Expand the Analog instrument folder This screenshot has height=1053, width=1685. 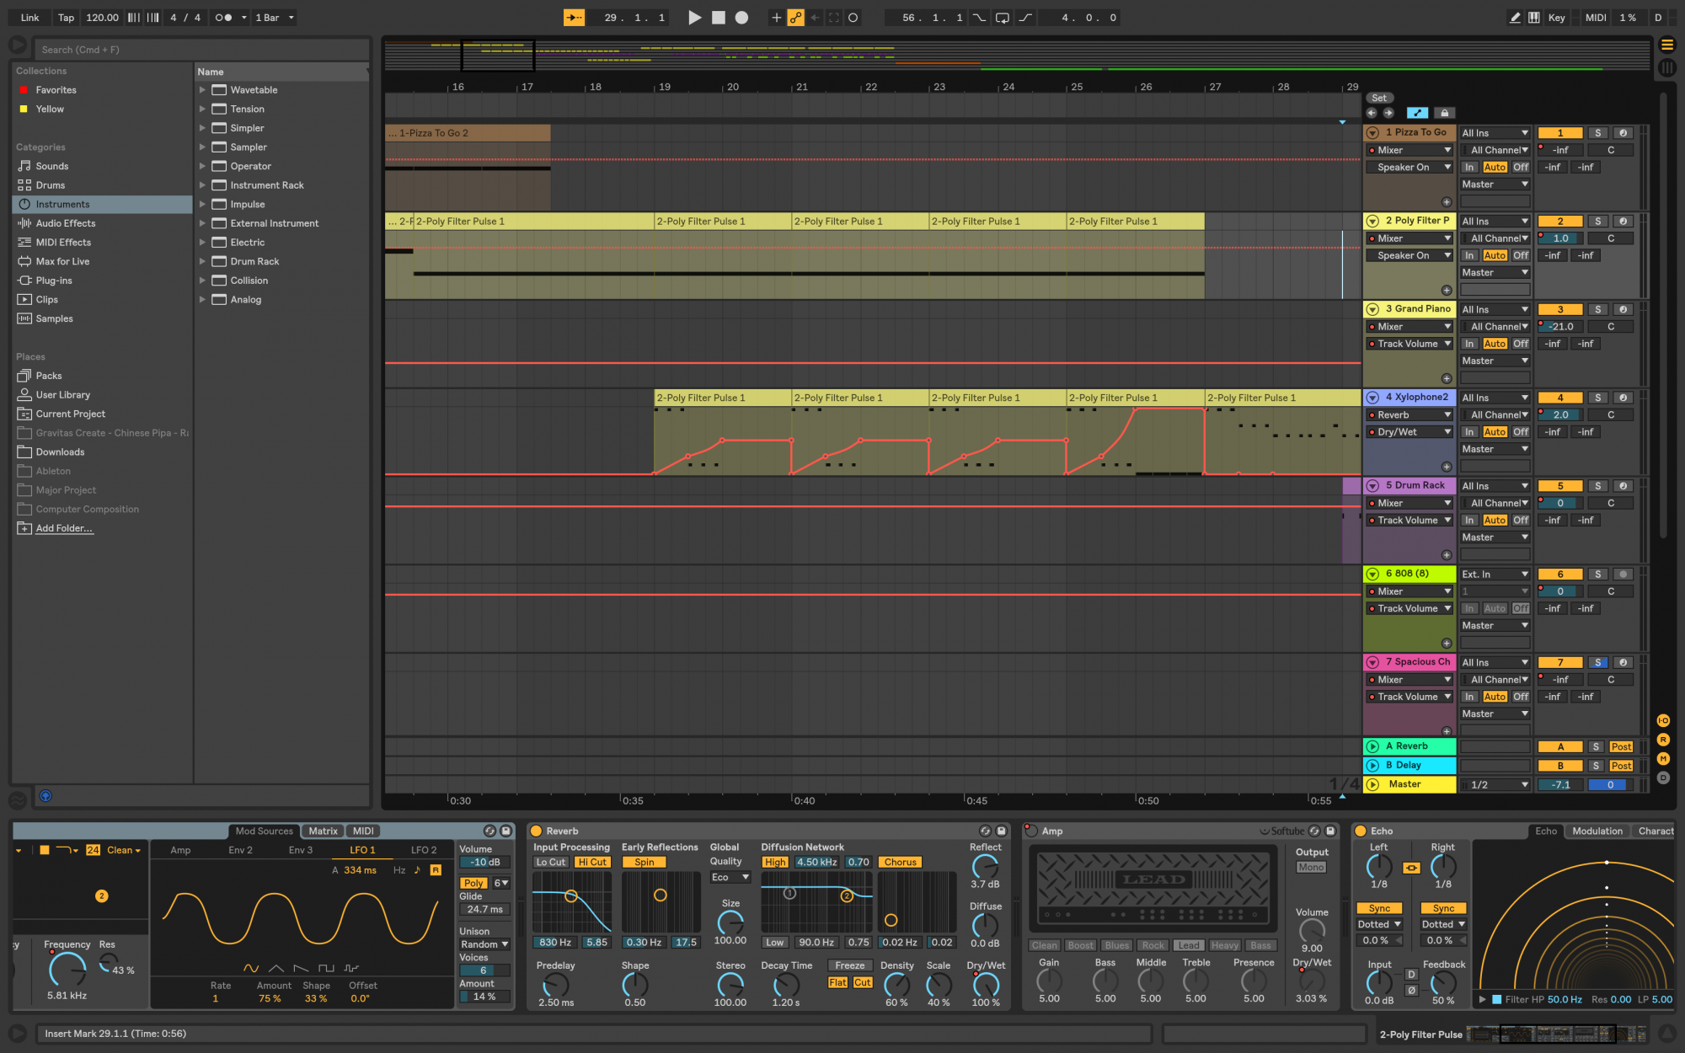pyautogui.click(x=202, y=299)
